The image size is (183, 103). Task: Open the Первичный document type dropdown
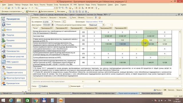[x=103, y=25]
